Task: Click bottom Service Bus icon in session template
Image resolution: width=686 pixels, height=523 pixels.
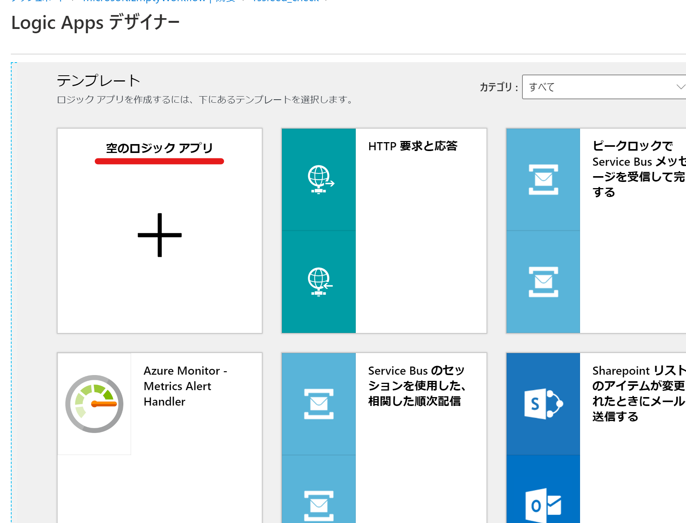Action: pyautogui.click(x=319, y=505)
